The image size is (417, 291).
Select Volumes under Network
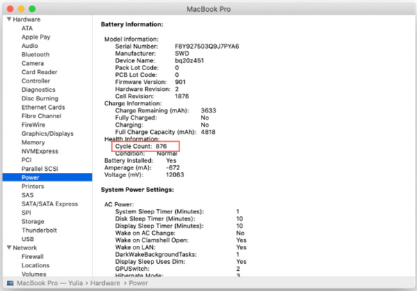coord(34,274)
